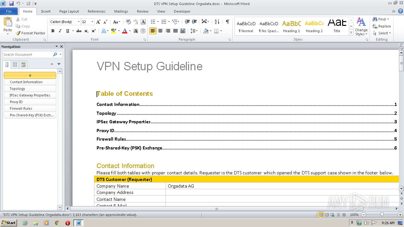Show the browse pages thumbnail view in Navigation

pyautogui.click(x=15, y=64)
